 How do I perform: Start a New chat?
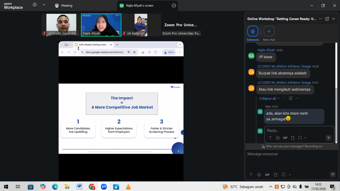click(x=269, y=31)
